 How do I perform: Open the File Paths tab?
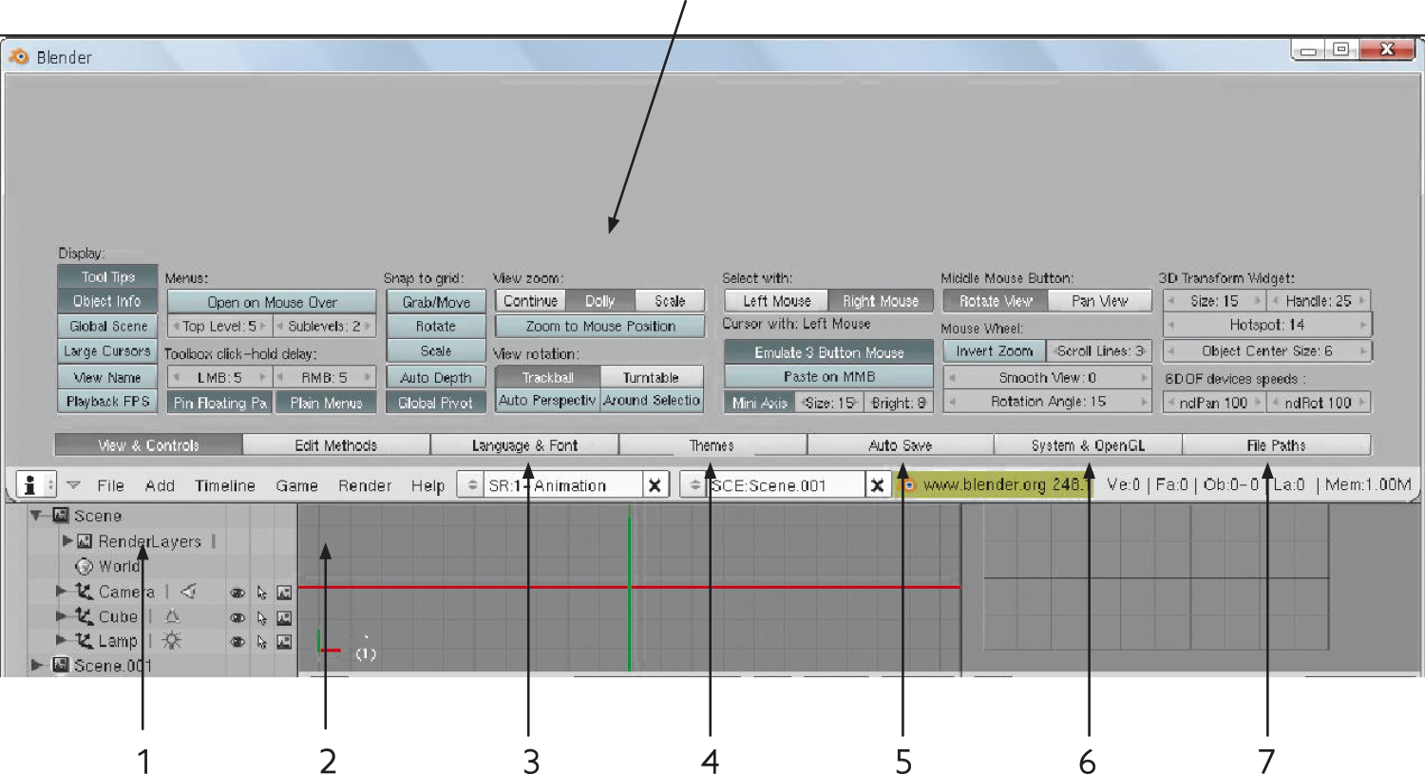pyautogui.click(x=1276, y=444)
